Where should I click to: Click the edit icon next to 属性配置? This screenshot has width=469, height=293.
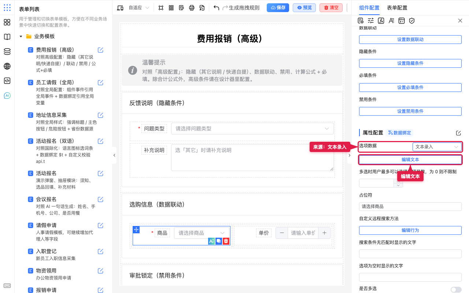pos(458,133)
